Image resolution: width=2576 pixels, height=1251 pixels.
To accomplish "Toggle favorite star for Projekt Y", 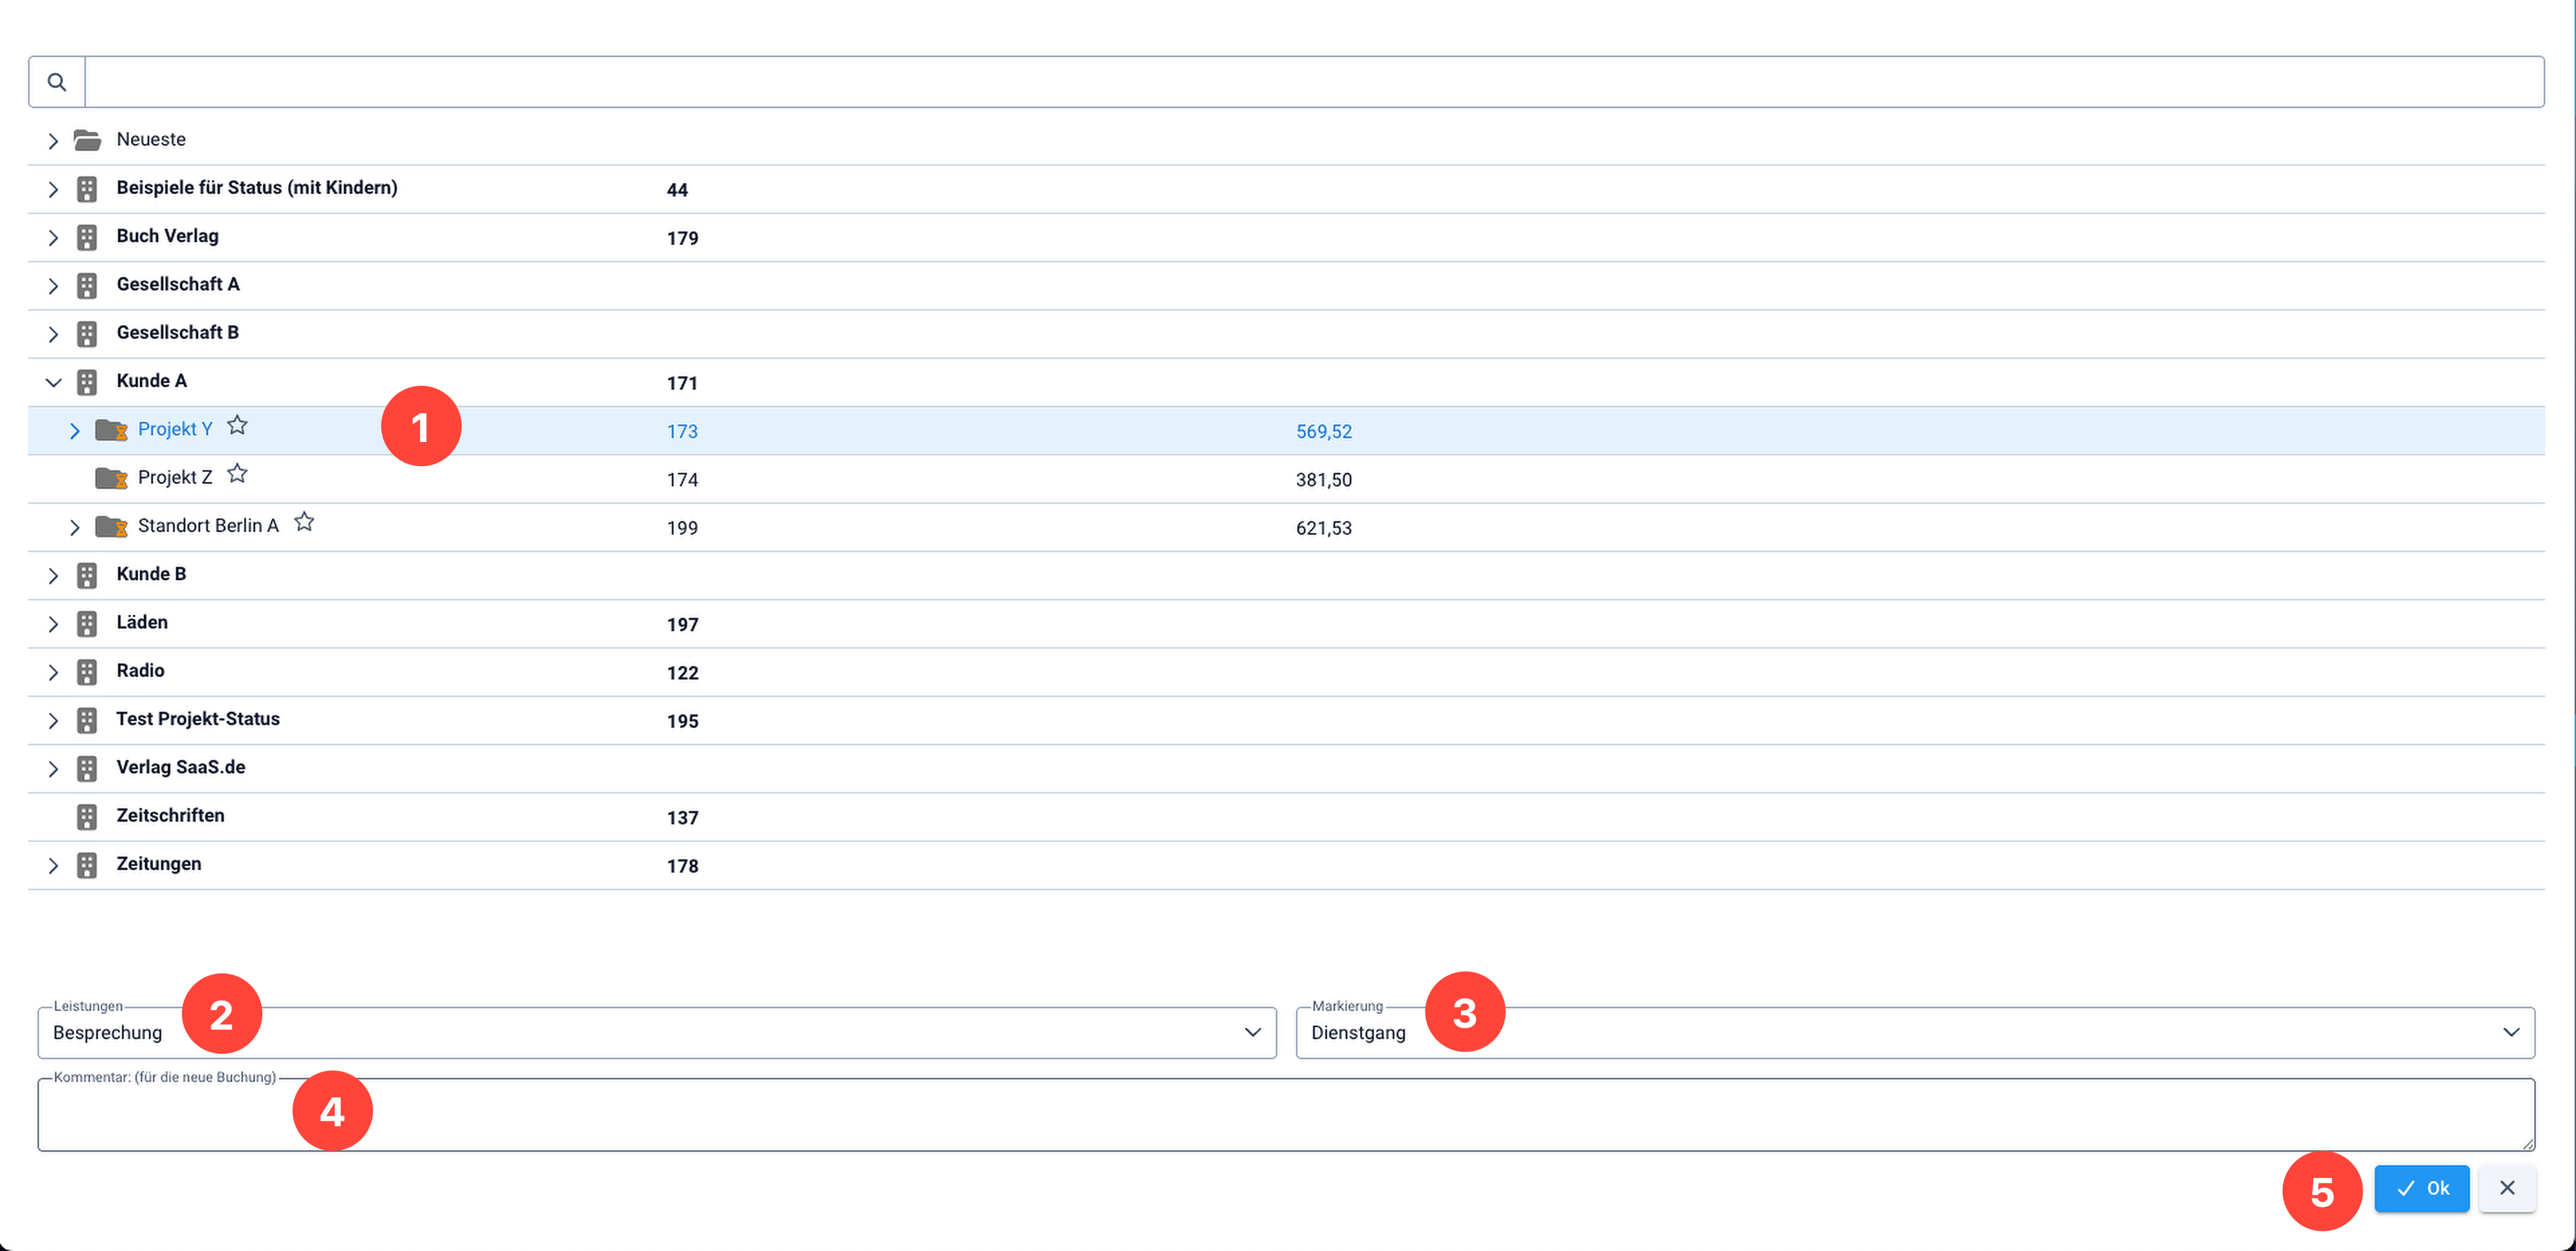I will coord(237,426).
